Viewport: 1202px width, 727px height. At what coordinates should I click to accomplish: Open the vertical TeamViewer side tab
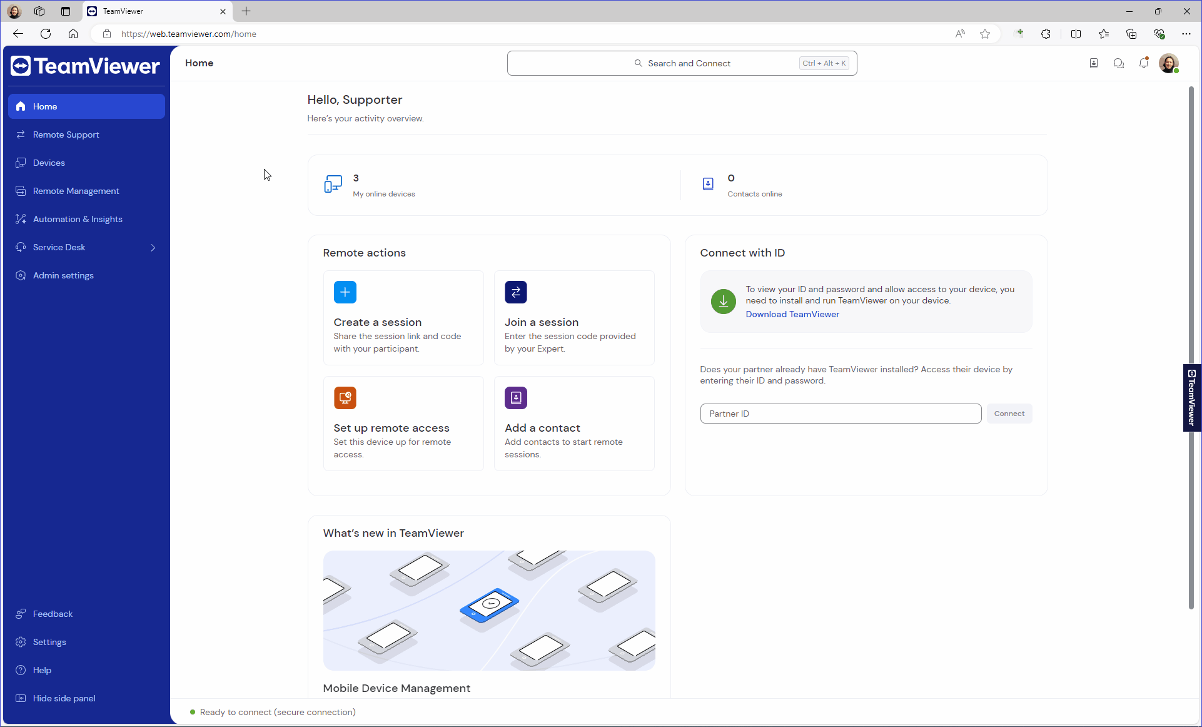[1192, 398]
